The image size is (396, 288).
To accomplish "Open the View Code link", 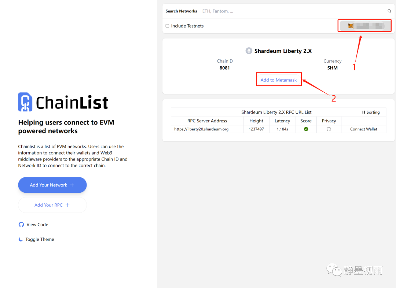I will (37, 225).
